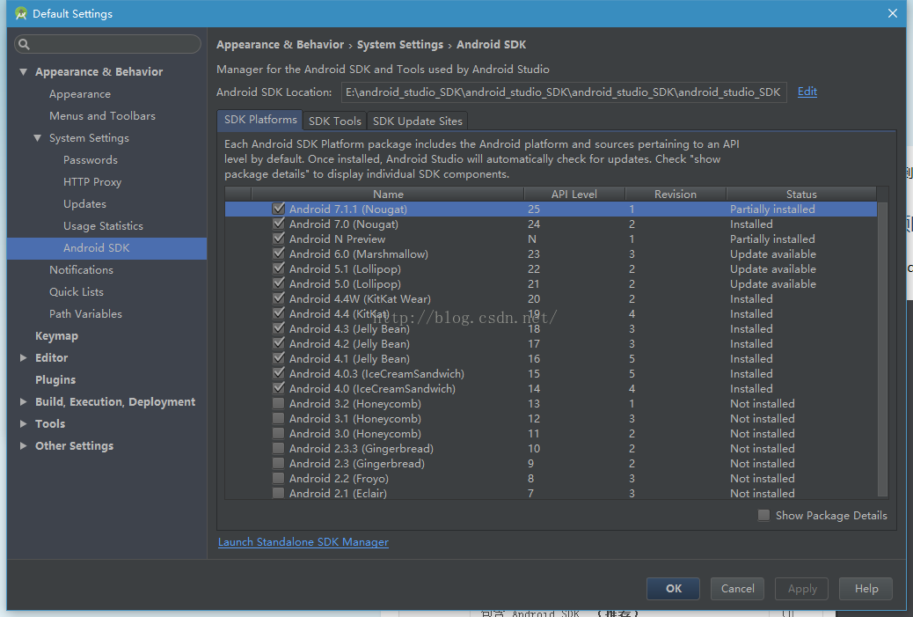The height and width of the screenshot is (617, 913).
Task: Check Android 2.1 (Eclair) checkbox
Action: tap(278, 493)
